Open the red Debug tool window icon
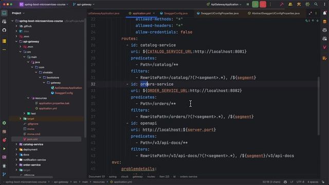Image resolution: width=329 pixels, height=185 pixels. click(x=4, y=140)
